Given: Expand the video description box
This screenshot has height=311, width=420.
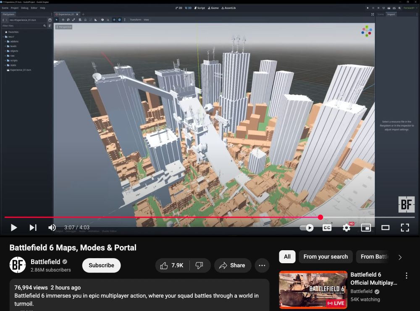Looking at the screenshot, I should click(139, 295).
